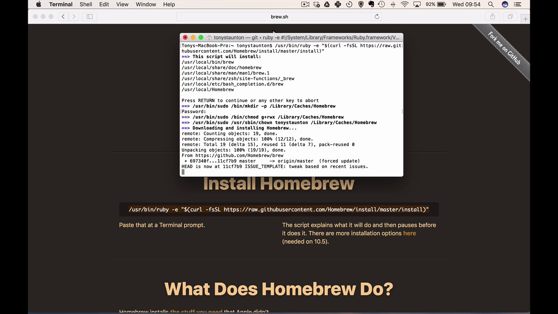558x314 pixels.
Task: Click the 'HEAD is now at 11cf7b9' line
Action: pos(275,167)
